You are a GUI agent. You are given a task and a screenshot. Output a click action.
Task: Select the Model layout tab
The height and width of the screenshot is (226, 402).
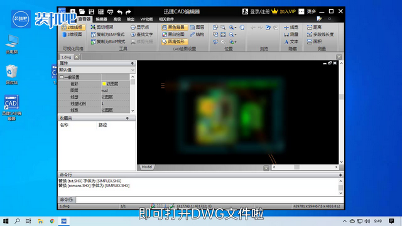(x=146, y=167)
